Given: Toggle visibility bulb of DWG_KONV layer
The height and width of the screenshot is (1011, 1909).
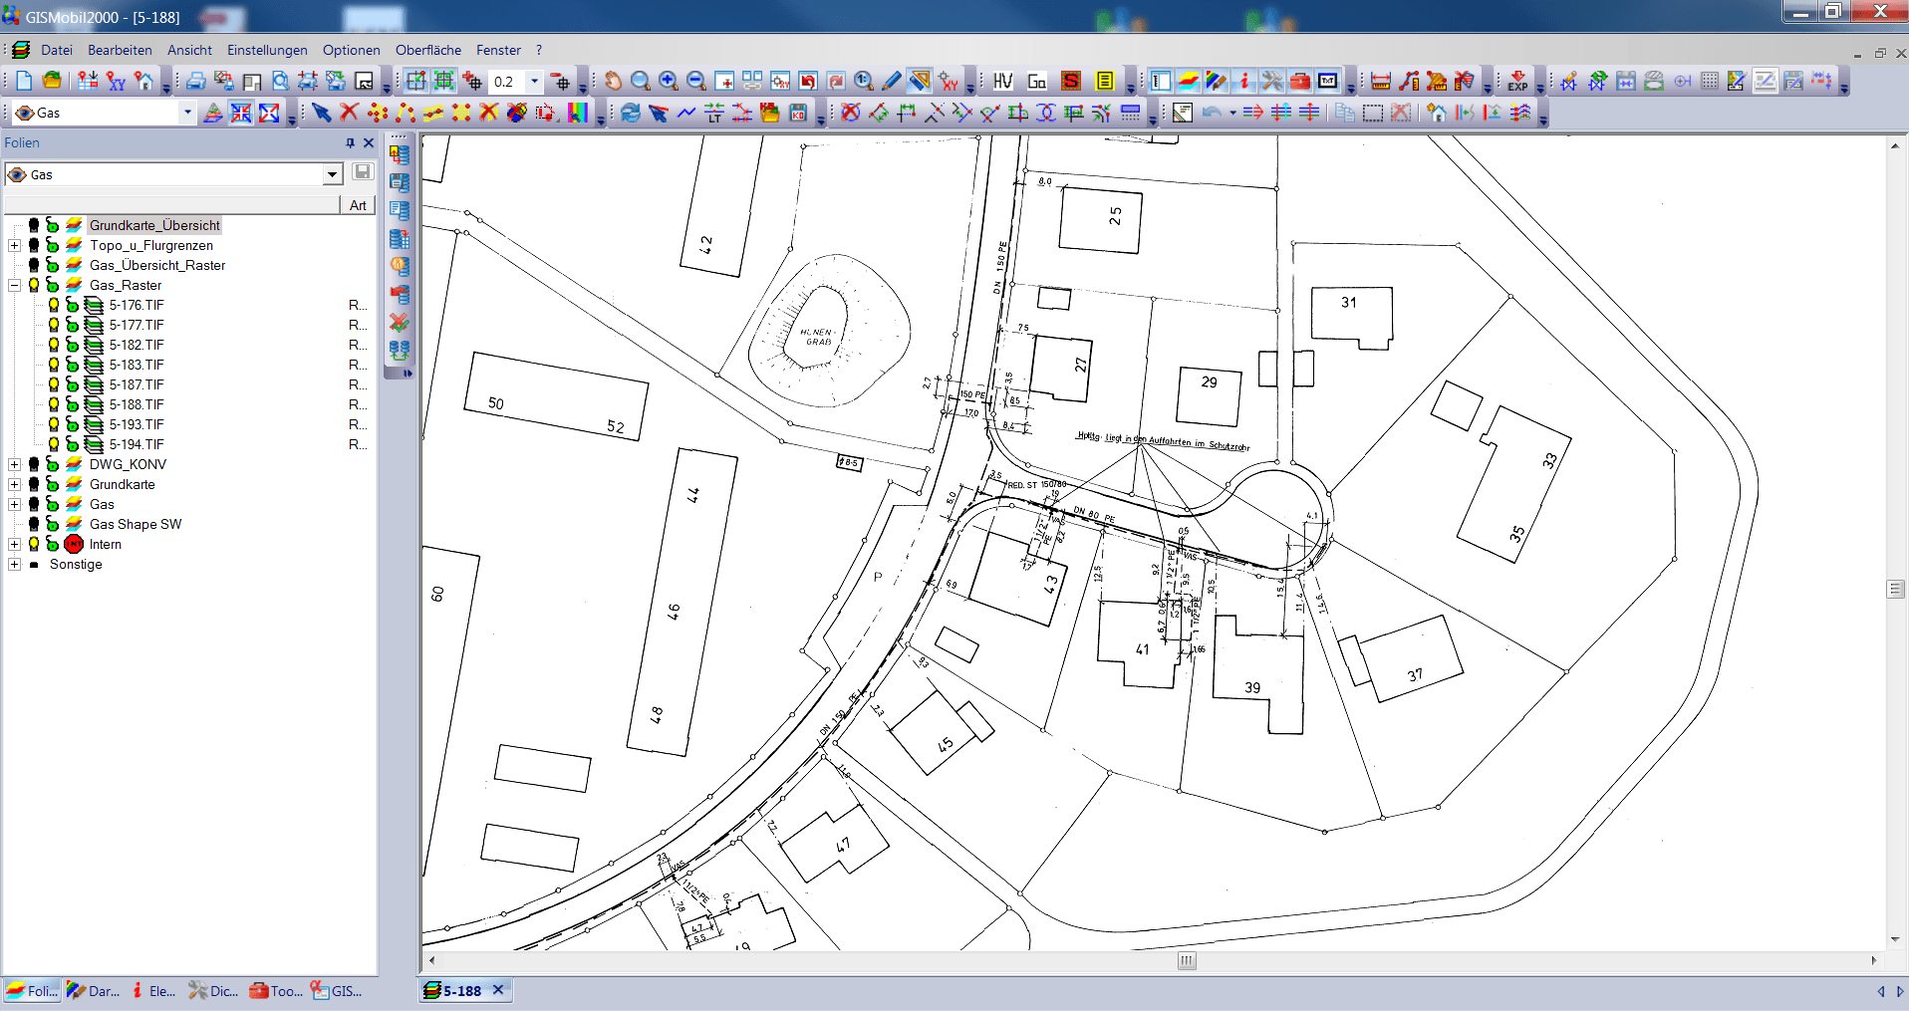Looking at the screenshot, I should click(34, 464).
